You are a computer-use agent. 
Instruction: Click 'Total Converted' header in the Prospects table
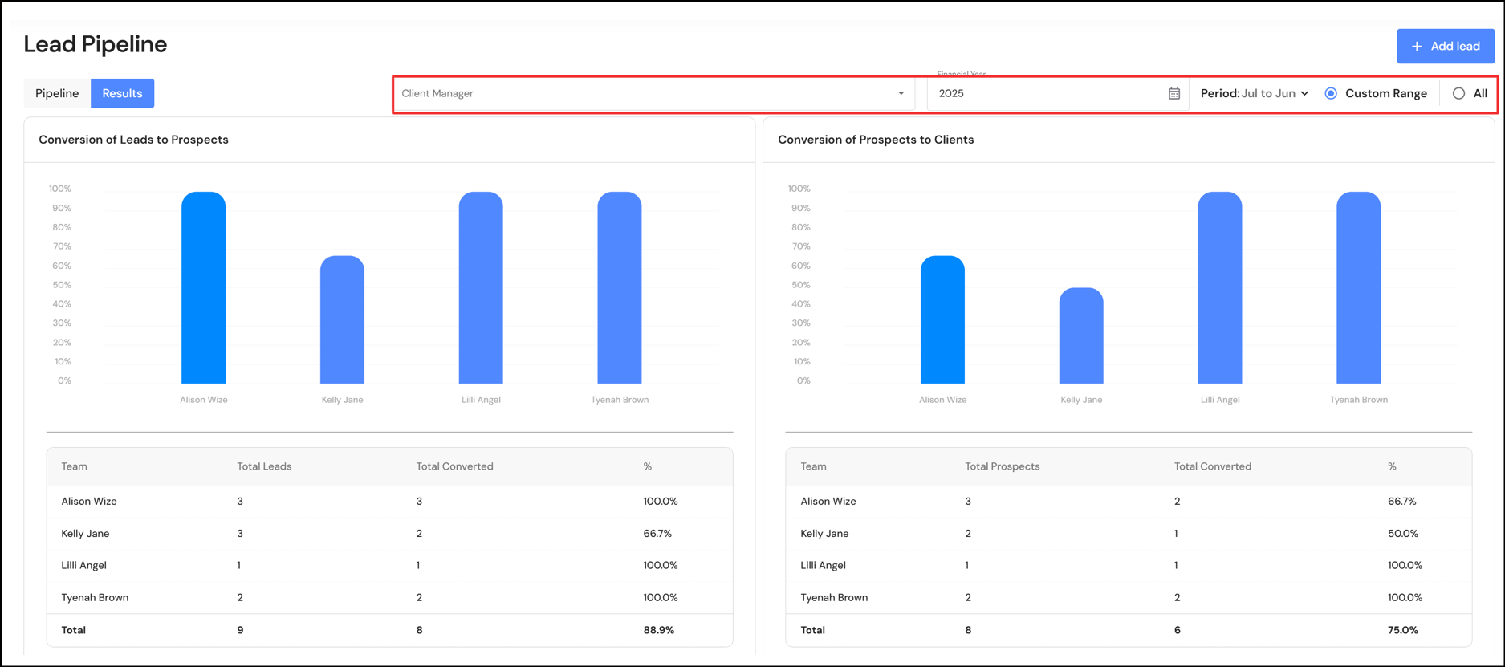pyautogui.click(x=1212, y=466)
